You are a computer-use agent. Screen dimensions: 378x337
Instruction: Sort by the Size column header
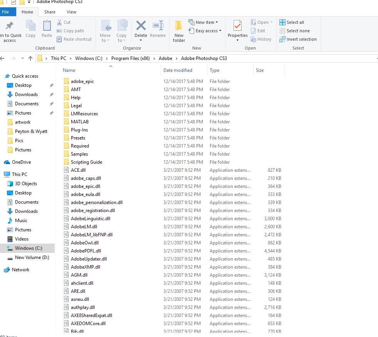260,70
